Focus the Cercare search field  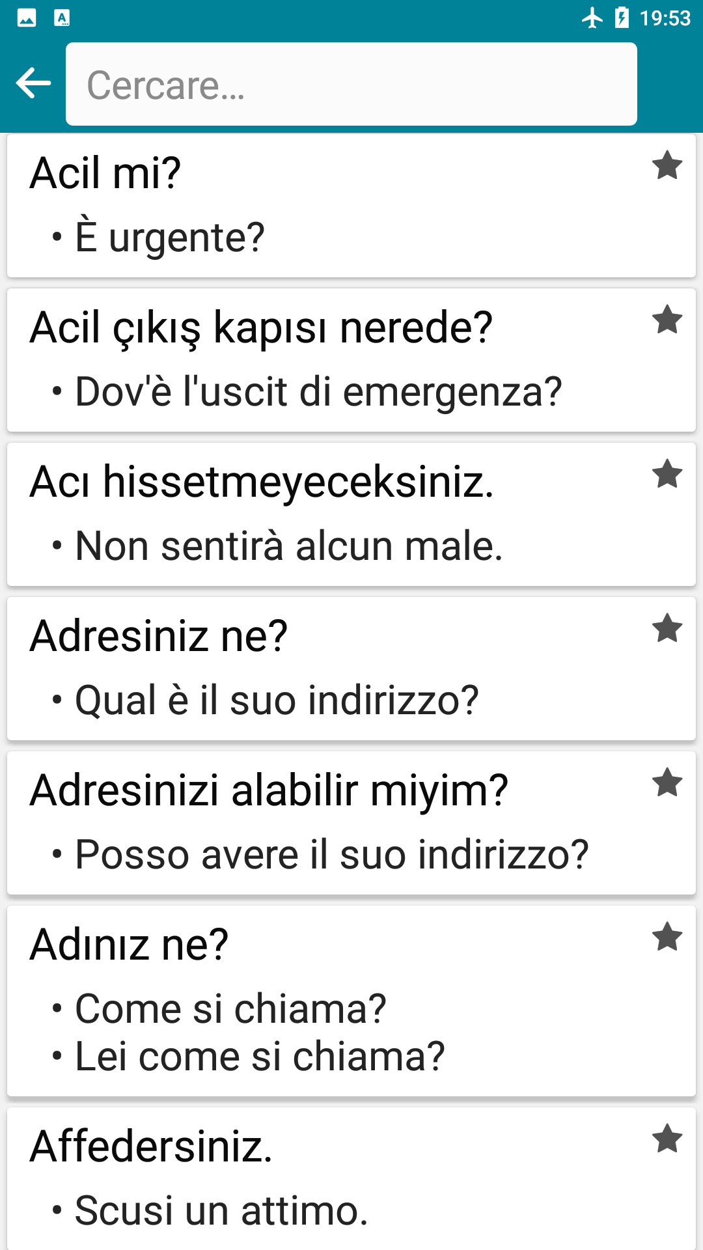(351, 84)
